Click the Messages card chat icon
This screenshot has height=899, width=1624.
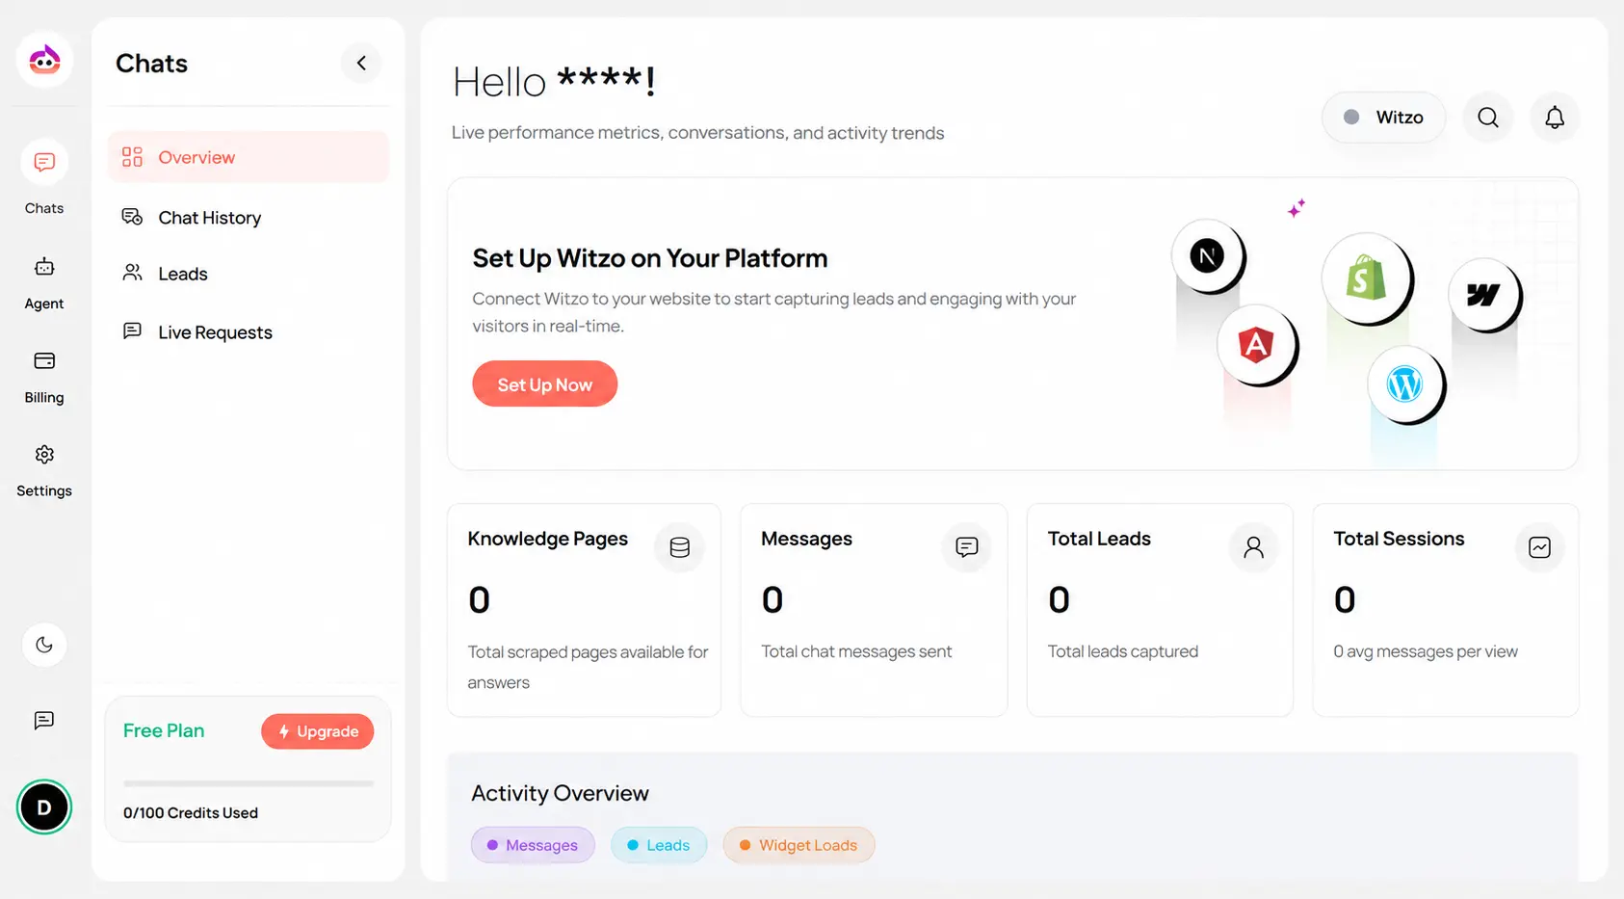pos(967,547)
